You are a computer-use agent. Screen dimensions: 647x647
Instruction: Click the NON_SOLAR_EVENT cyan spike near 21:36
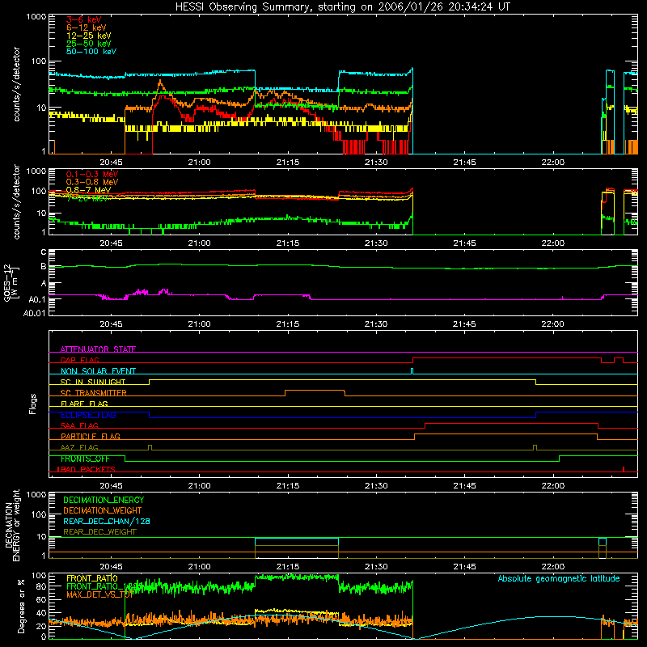tap(412, 371)
